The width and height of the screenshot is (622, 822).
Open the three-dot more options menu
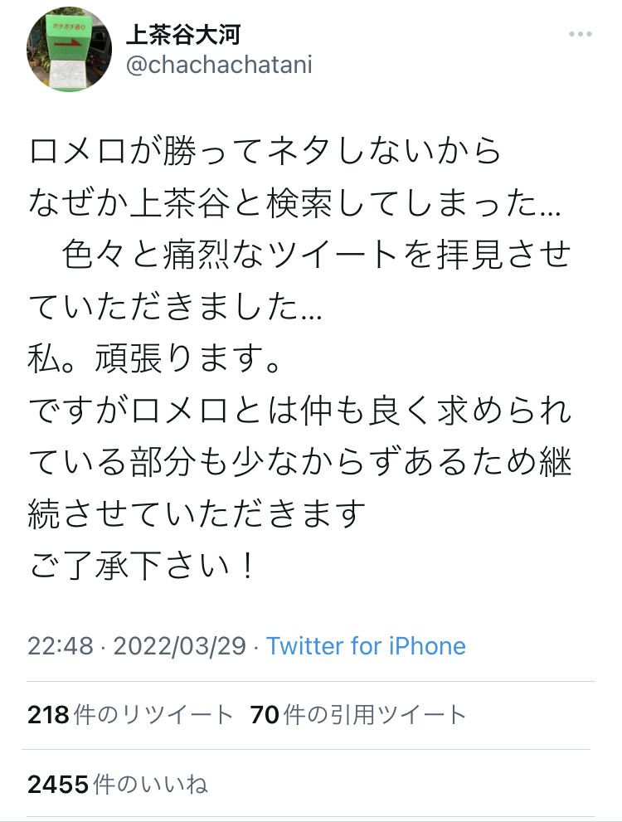[x=580, y=35]
